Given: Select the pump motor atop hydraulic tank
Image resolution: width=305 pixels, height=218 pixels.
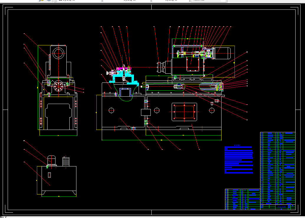Looking at the screenshot, I should coord(52,161).
